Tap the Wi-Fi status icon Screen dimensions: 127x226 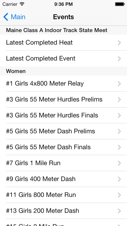pos(22,4)
